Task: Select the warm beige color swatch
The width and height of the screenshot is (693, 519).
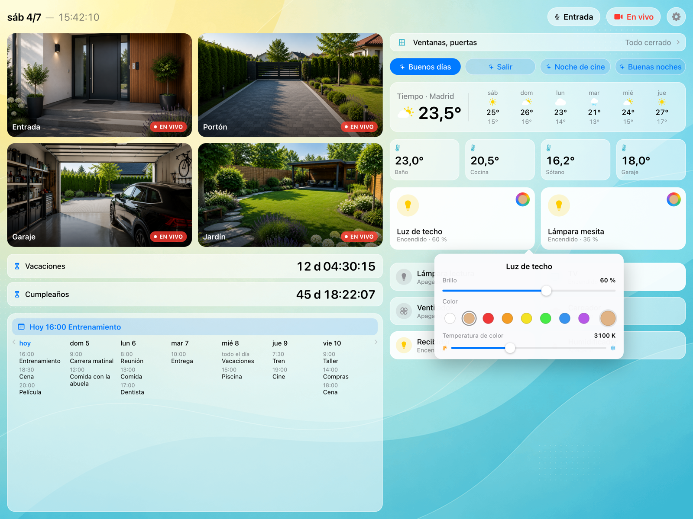Action: 469,318
